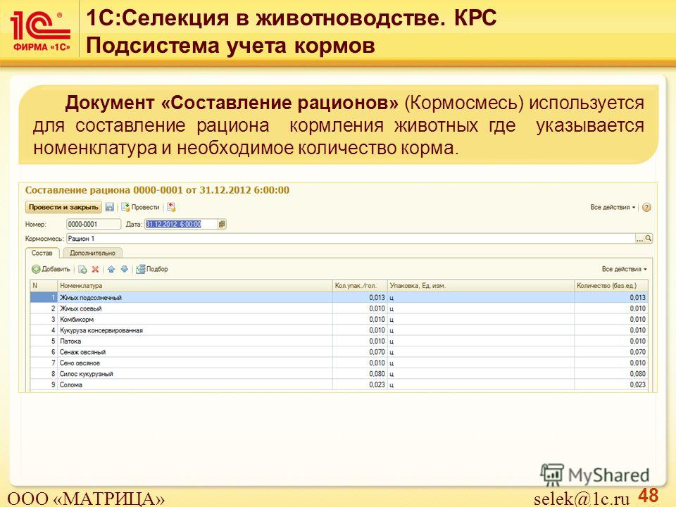Select row Солома
676x507 pixels.
[x=339, y=384]
